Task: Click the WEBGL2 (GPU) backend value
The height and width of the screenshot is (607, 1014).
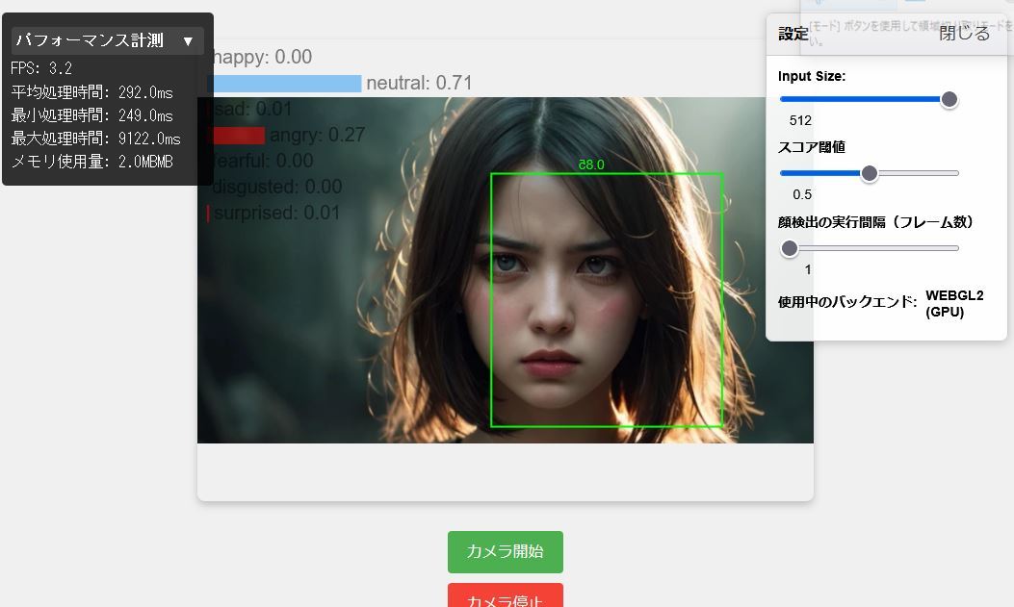Action: [954, 304]
